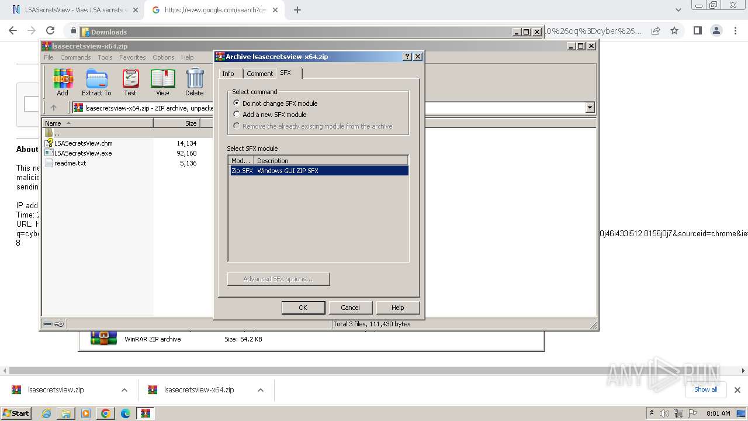The width and height of the screenshot is (748, 421).
Task: Open the Chrome tab search dropdown
Action: 678,10
